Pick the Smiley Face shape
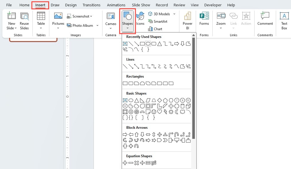Image resolution: width=291 pixels, height=169 pixels. (x=154, y=112)
